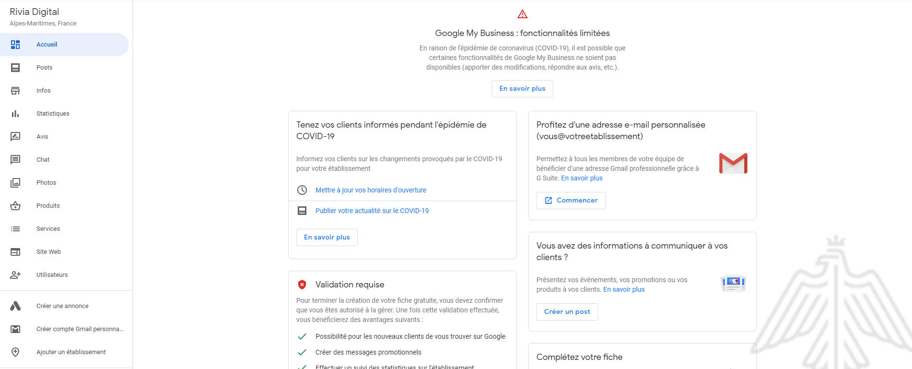This screenshot has height=369, width=912.
Task: Click the news post illustration icon
Action: point(733,283)
